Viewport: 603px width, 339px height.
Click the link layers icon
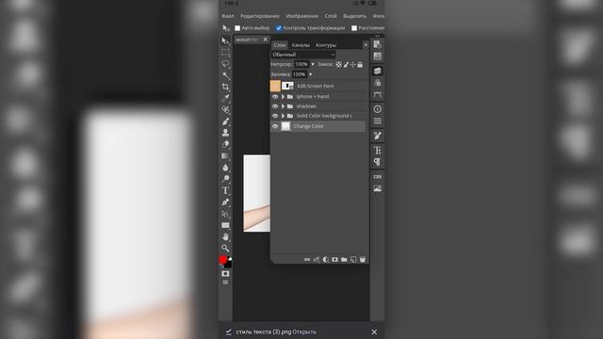tap(307, 260)
